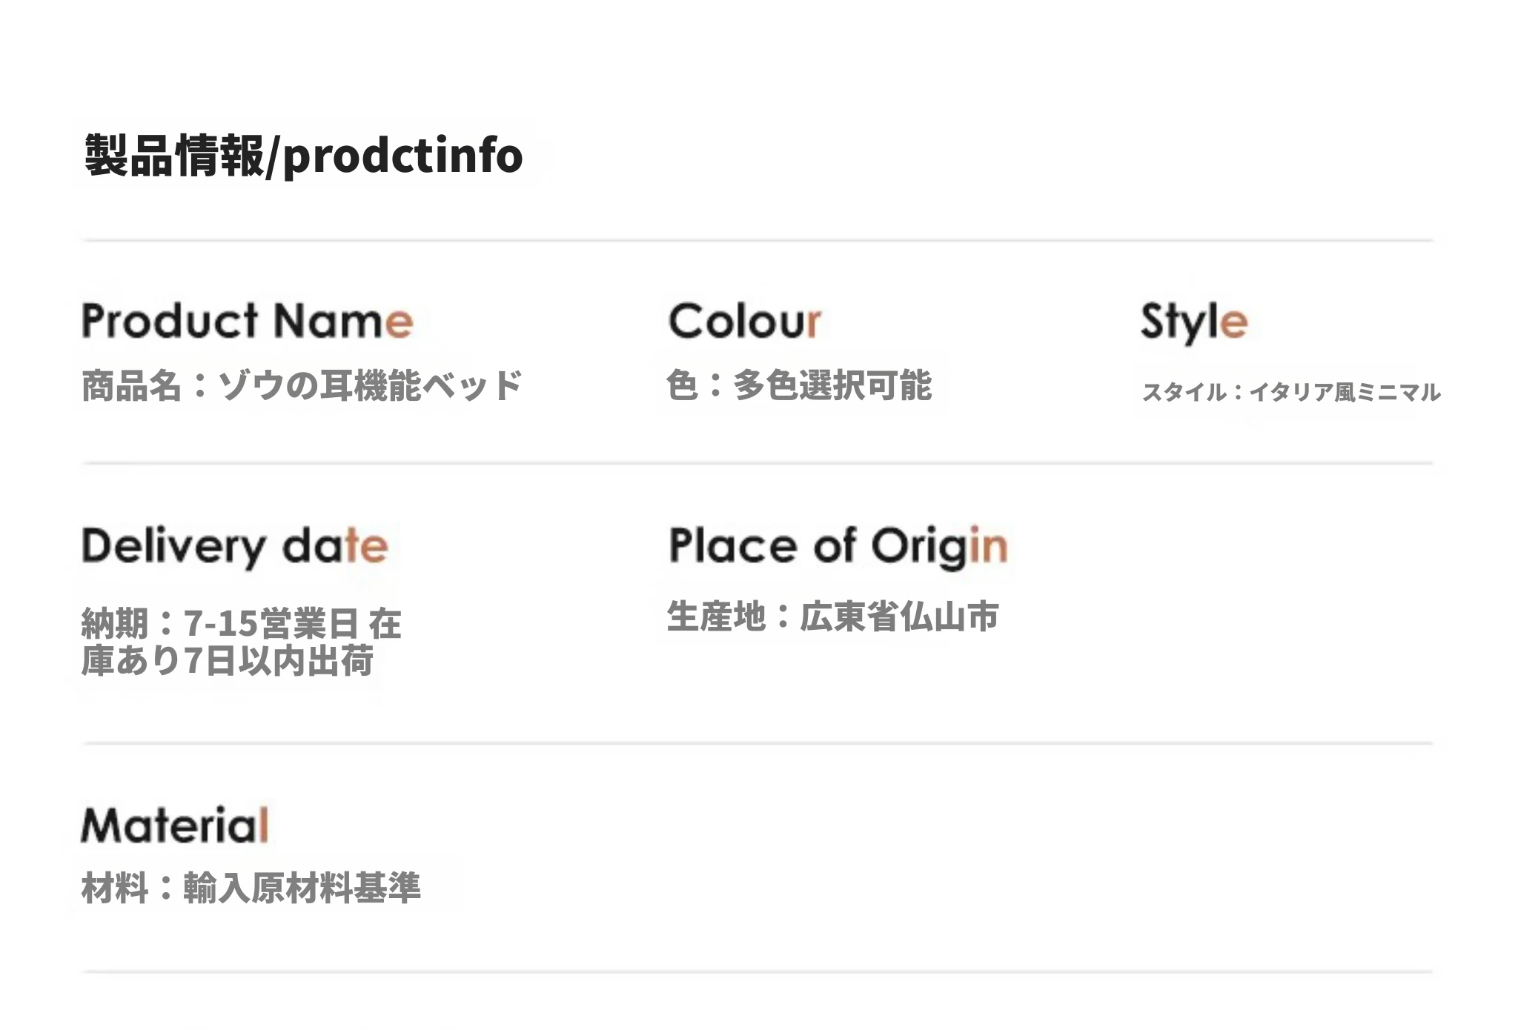
Task: Click the orange 'te' in Delivery date
Action: pyautogui.click(x=366, y=547)
